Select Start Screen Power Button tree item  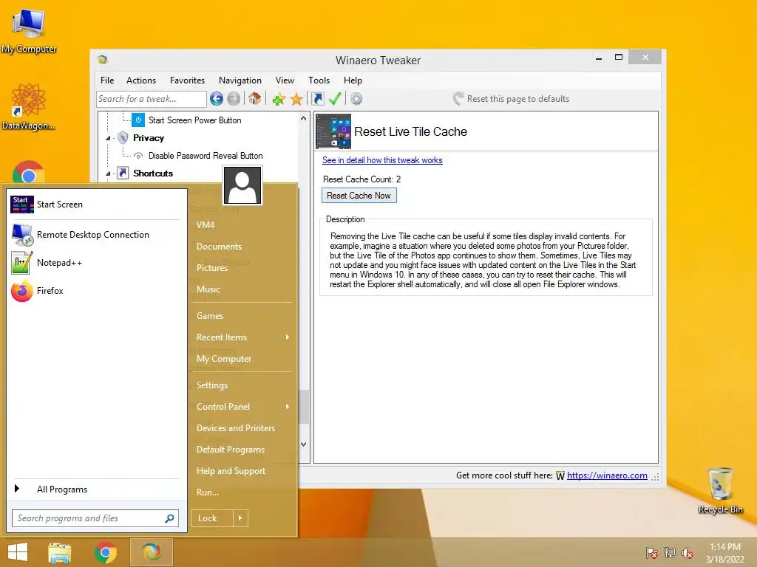tap(194, 120)
